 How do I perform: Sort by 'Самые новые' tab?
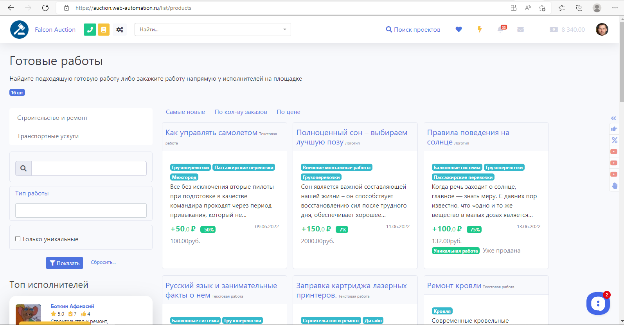click(x=185, y=112)
